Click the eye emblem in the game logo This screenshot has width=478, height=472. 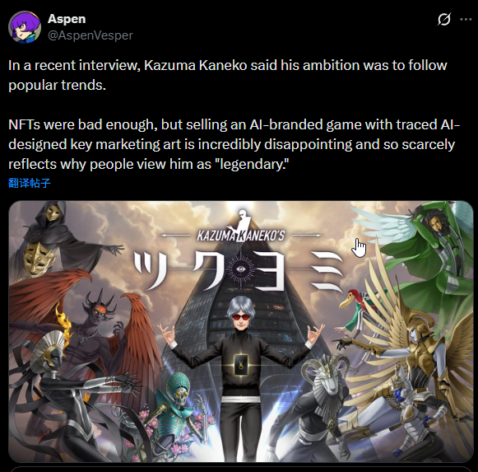tap(241, 269)
